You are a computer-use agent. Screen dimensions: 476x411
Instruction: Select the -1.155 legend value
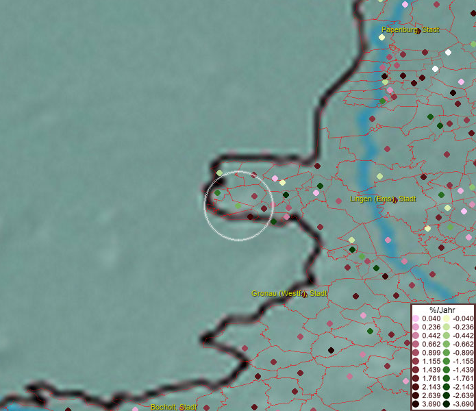point(463,361)
